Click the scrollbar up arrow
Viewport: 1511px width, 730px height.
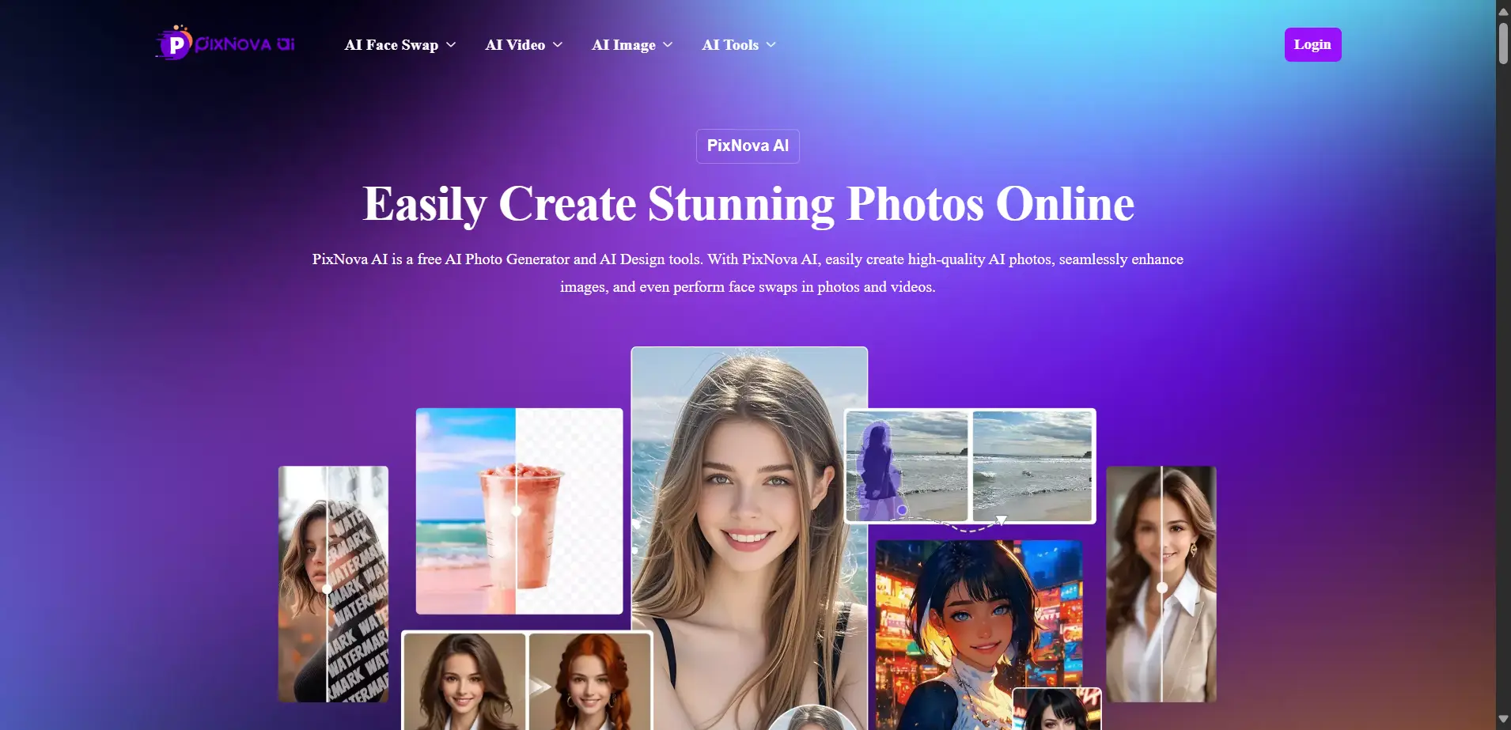click(1503, 12)
